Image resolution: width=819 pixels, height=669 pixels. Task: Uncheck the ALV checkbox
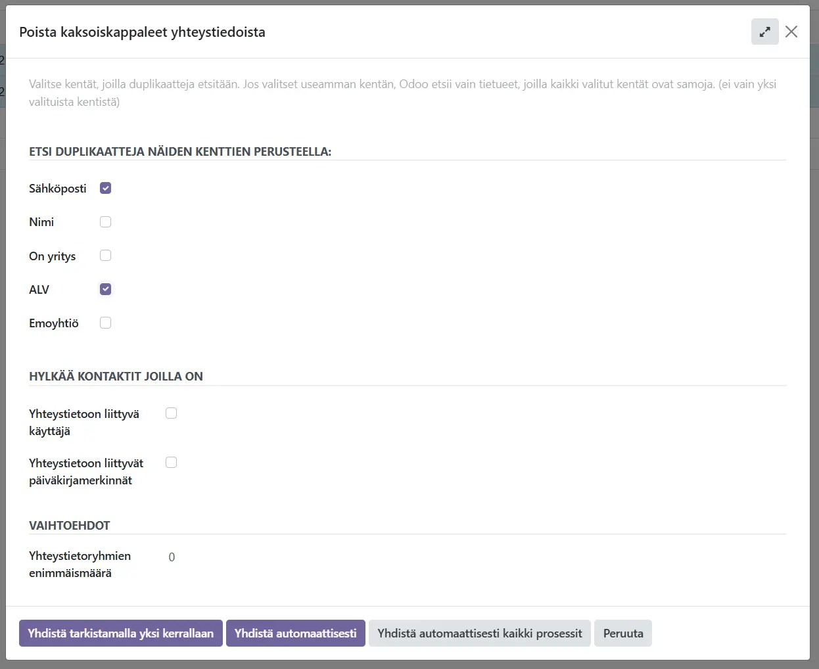click(105, 289)
